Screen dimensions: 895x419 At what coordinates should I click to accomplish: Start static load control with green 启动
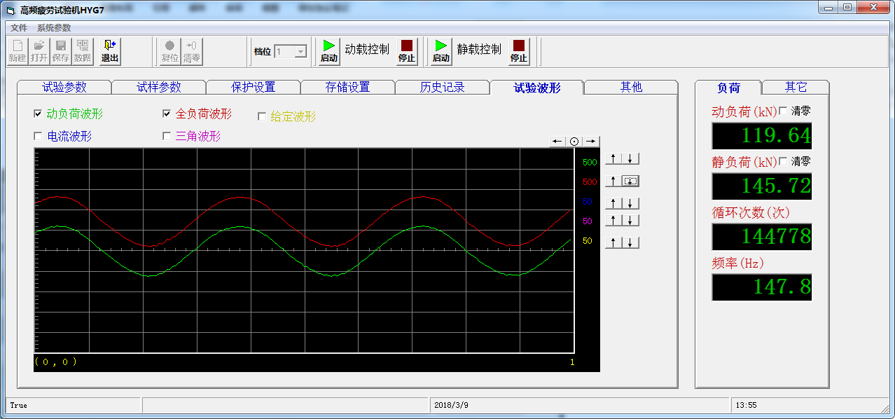pyautogui.click(x=440, y=51)
